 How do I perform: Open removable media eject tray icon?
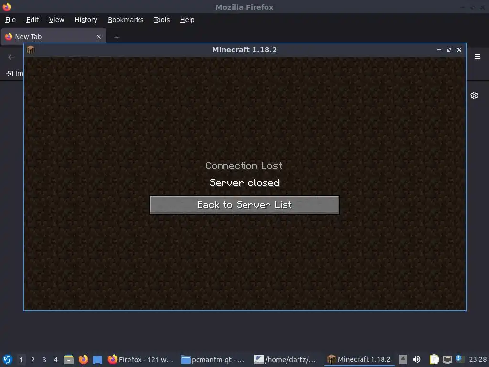[x=403, y=359]
